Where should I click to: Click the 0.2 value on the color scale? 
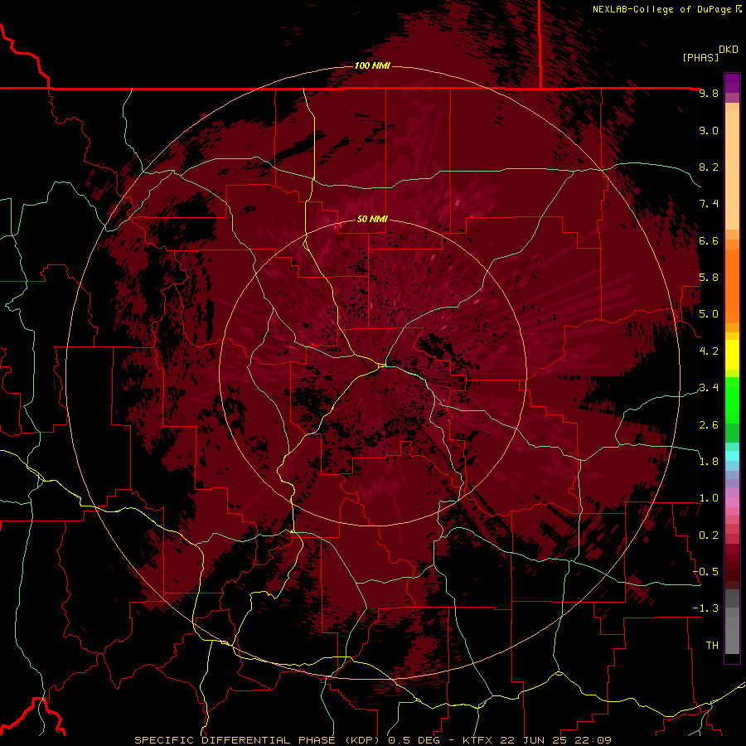(709, 535)
